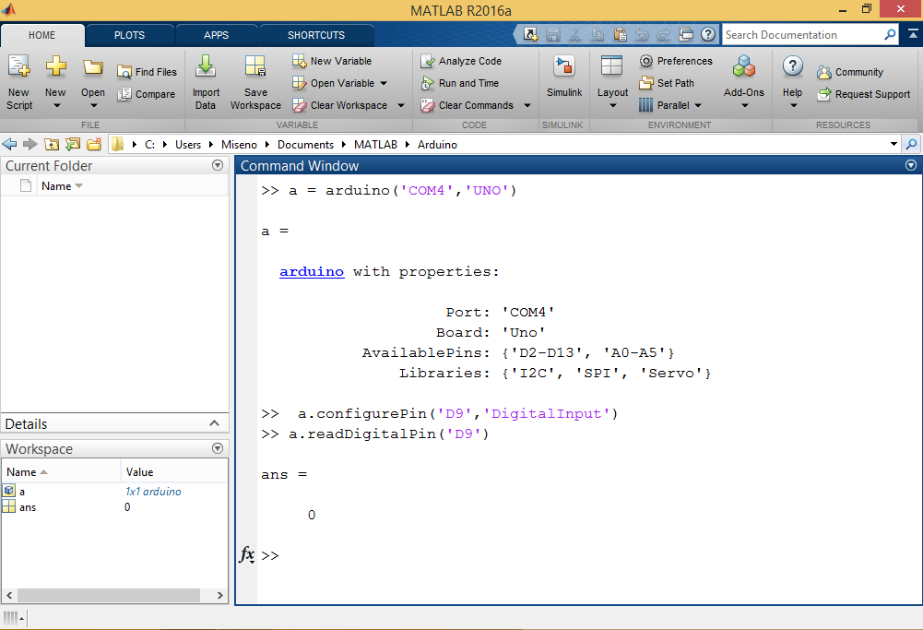
Task: Sort Workspace by the Name column
Action: point(61,472)
